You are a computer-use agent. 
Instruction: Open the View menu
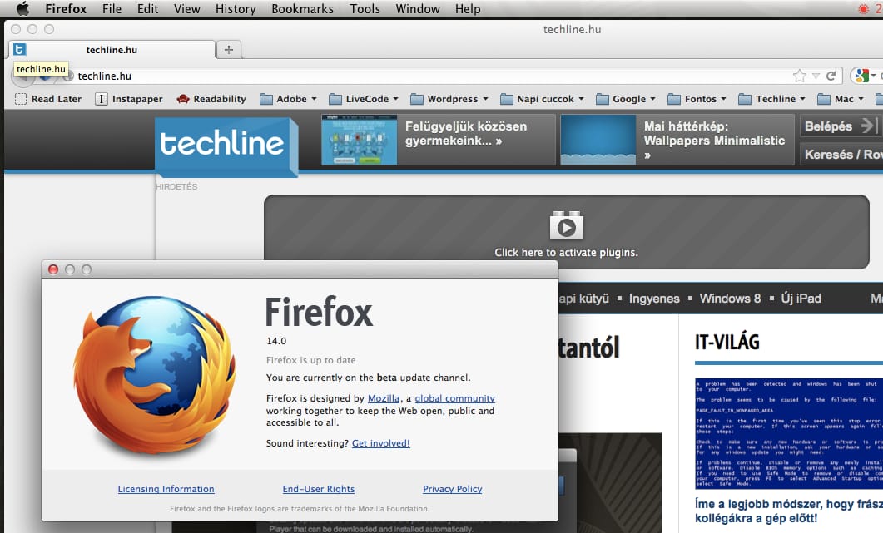tap(187, 9)
